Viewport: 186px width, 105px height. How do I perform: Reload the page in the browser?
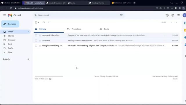[x=11, y=8]
